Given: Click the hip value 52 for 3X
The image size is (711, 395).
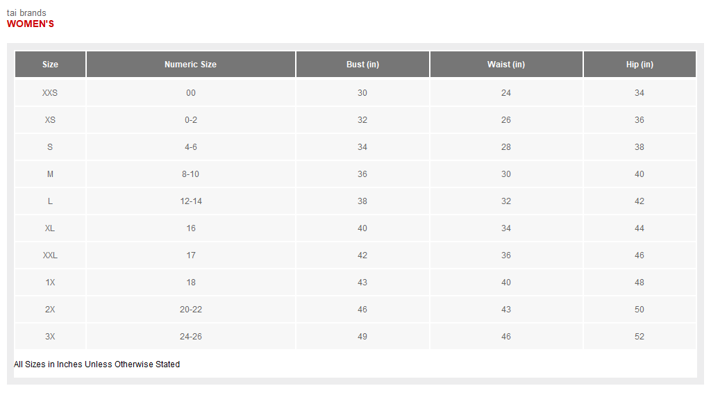Looking at the screenshot, I should tap(639, 337).
